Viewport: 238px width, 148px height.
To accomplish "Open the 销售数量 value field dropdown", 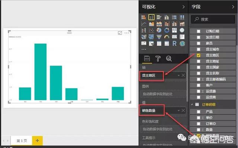I will click(178, 111).
